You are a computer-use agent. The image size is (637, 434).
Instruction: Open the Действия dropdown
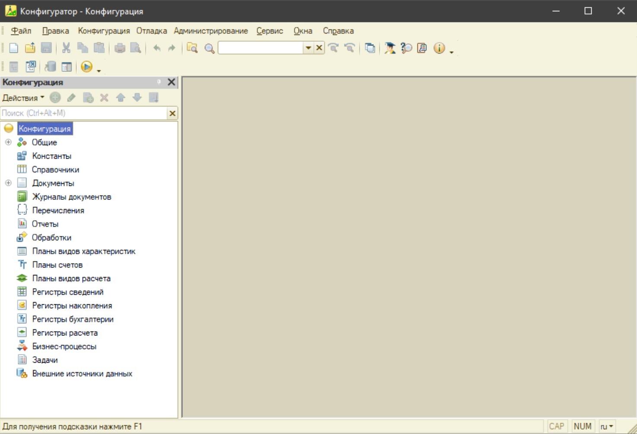click(23, 98)
